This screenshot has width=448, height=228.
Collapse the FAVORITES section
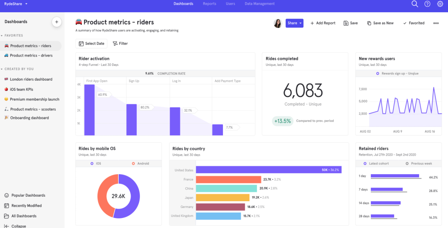coord(12,35)
